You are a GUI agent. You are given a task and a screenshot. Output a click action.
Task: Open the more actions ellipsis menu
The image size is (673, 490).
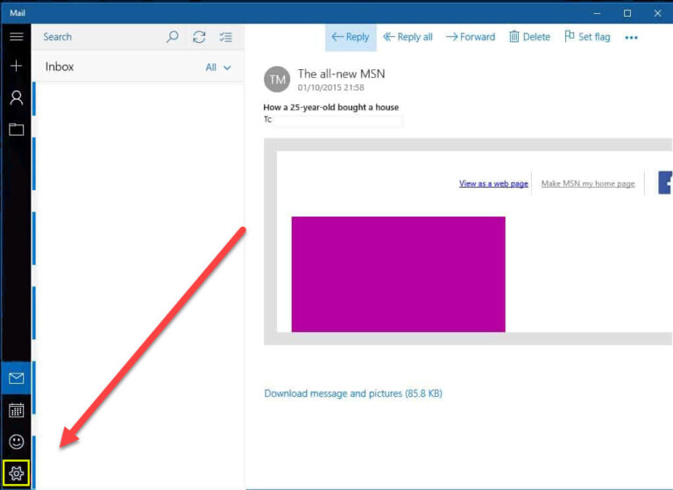point(631,38)
